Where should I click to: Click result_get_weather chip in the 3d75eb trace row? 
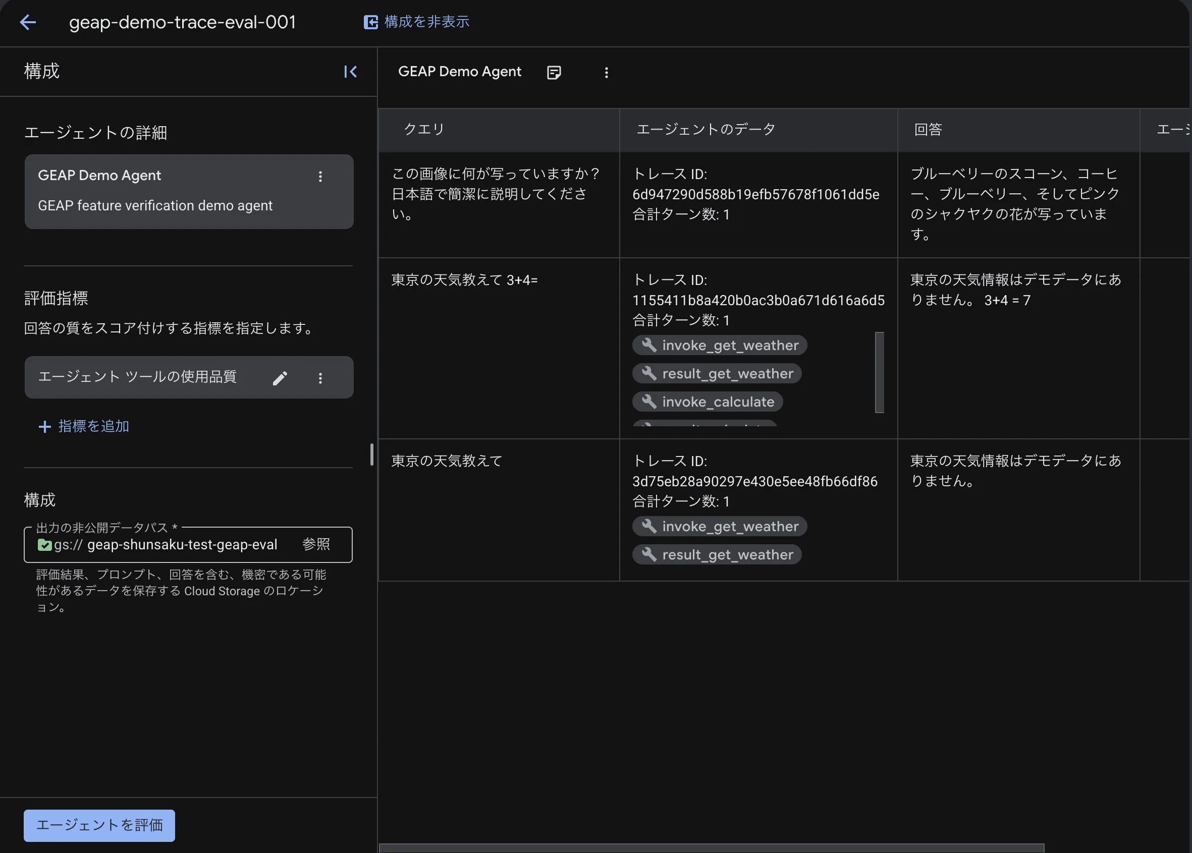click(x=717, y=555)
